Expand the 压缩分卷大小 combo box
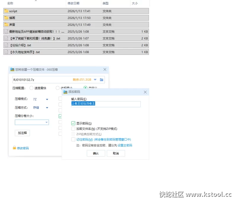 click(47, 122)
